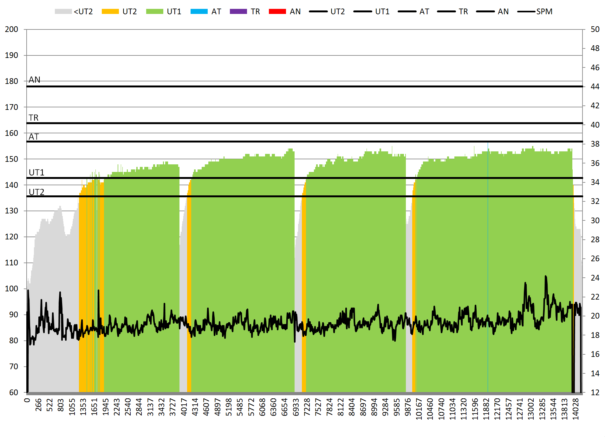Click the purple TR legend swatch
The height and width of the screenshot is (437, 605).
pos(238,12)
